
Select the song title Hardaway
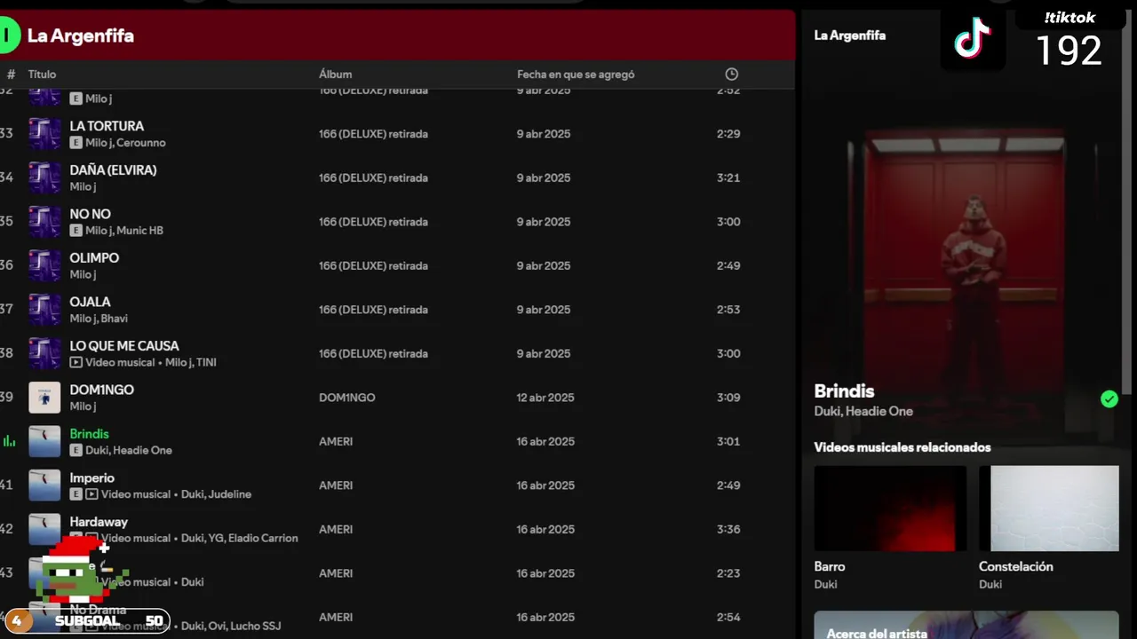99,522
